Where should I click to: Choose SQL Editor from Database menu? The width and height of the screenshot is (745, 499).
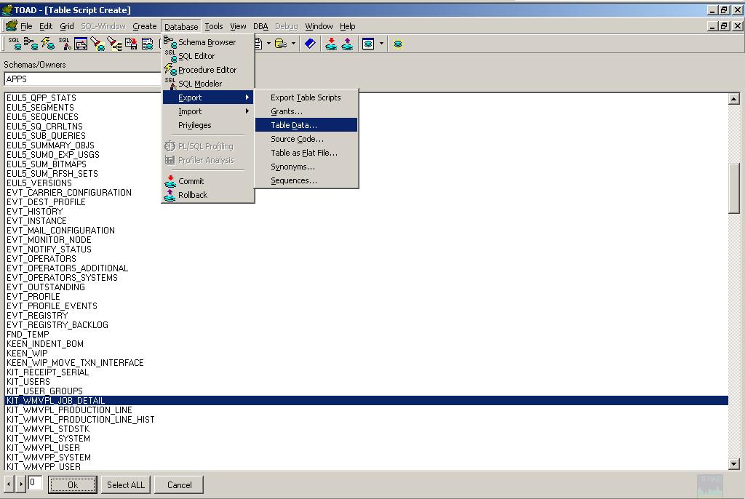tap(207, 56)
